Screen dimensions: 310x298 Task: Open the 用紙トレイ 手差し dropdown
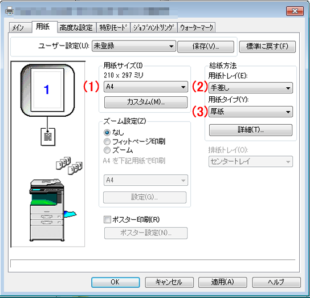click(x=251, y=88)
